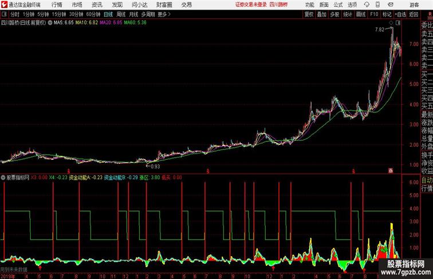Viewport: 433px width, 279px height.
Task: Click the 7.82 high price label
Action: point(379,30)
